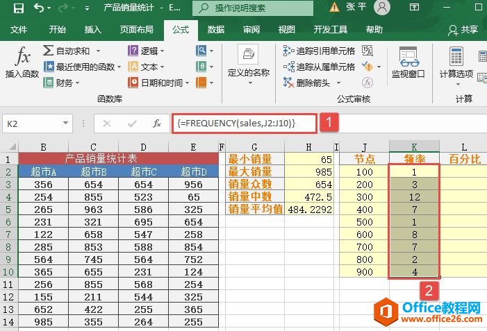Open the 计算选项 menu

pos(456,66)
